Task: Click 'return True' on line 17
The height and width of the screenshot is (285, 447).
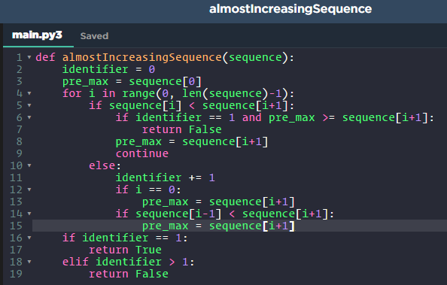Action: click(x=125, y=250)
